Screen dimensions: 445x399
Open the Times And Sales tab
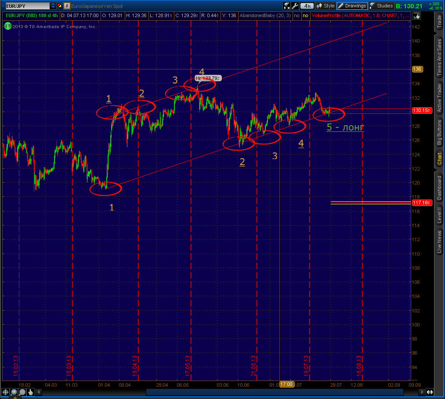tap(439, 57)
